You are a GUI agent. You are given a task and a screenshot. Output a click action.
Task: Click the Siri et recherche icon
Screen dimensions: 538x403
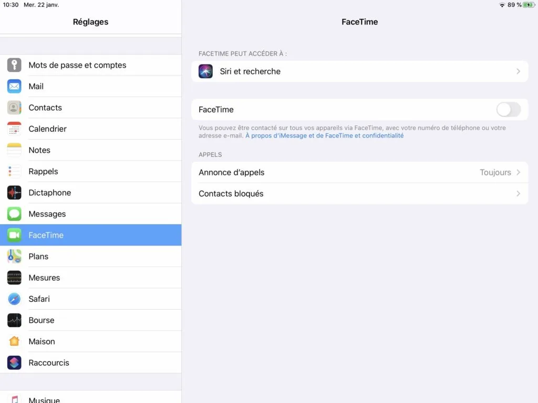pyautogui.click(x=205, y=71)
